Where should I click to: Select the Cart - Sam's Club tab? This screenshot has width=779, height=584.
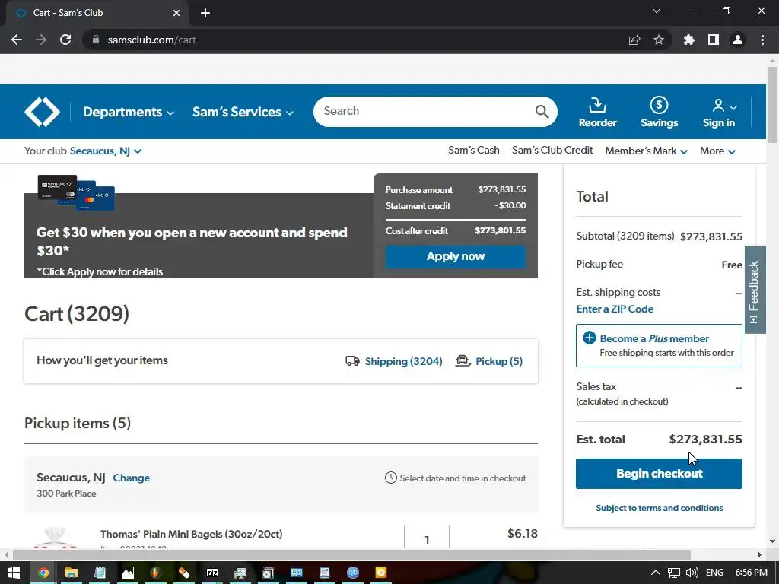[97, 13]
